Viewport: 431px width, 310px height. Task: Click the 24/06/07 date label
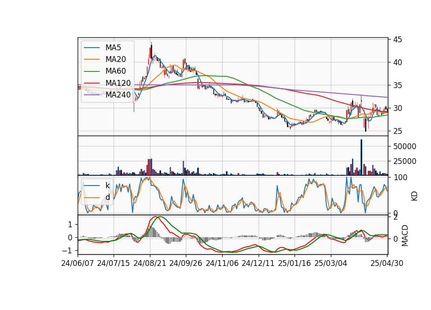tap(78, 263)
